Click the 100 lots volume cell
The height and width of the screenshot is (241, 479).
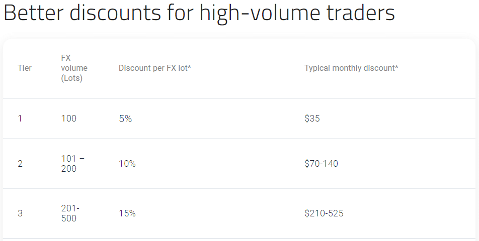click(x=69, y=118)
